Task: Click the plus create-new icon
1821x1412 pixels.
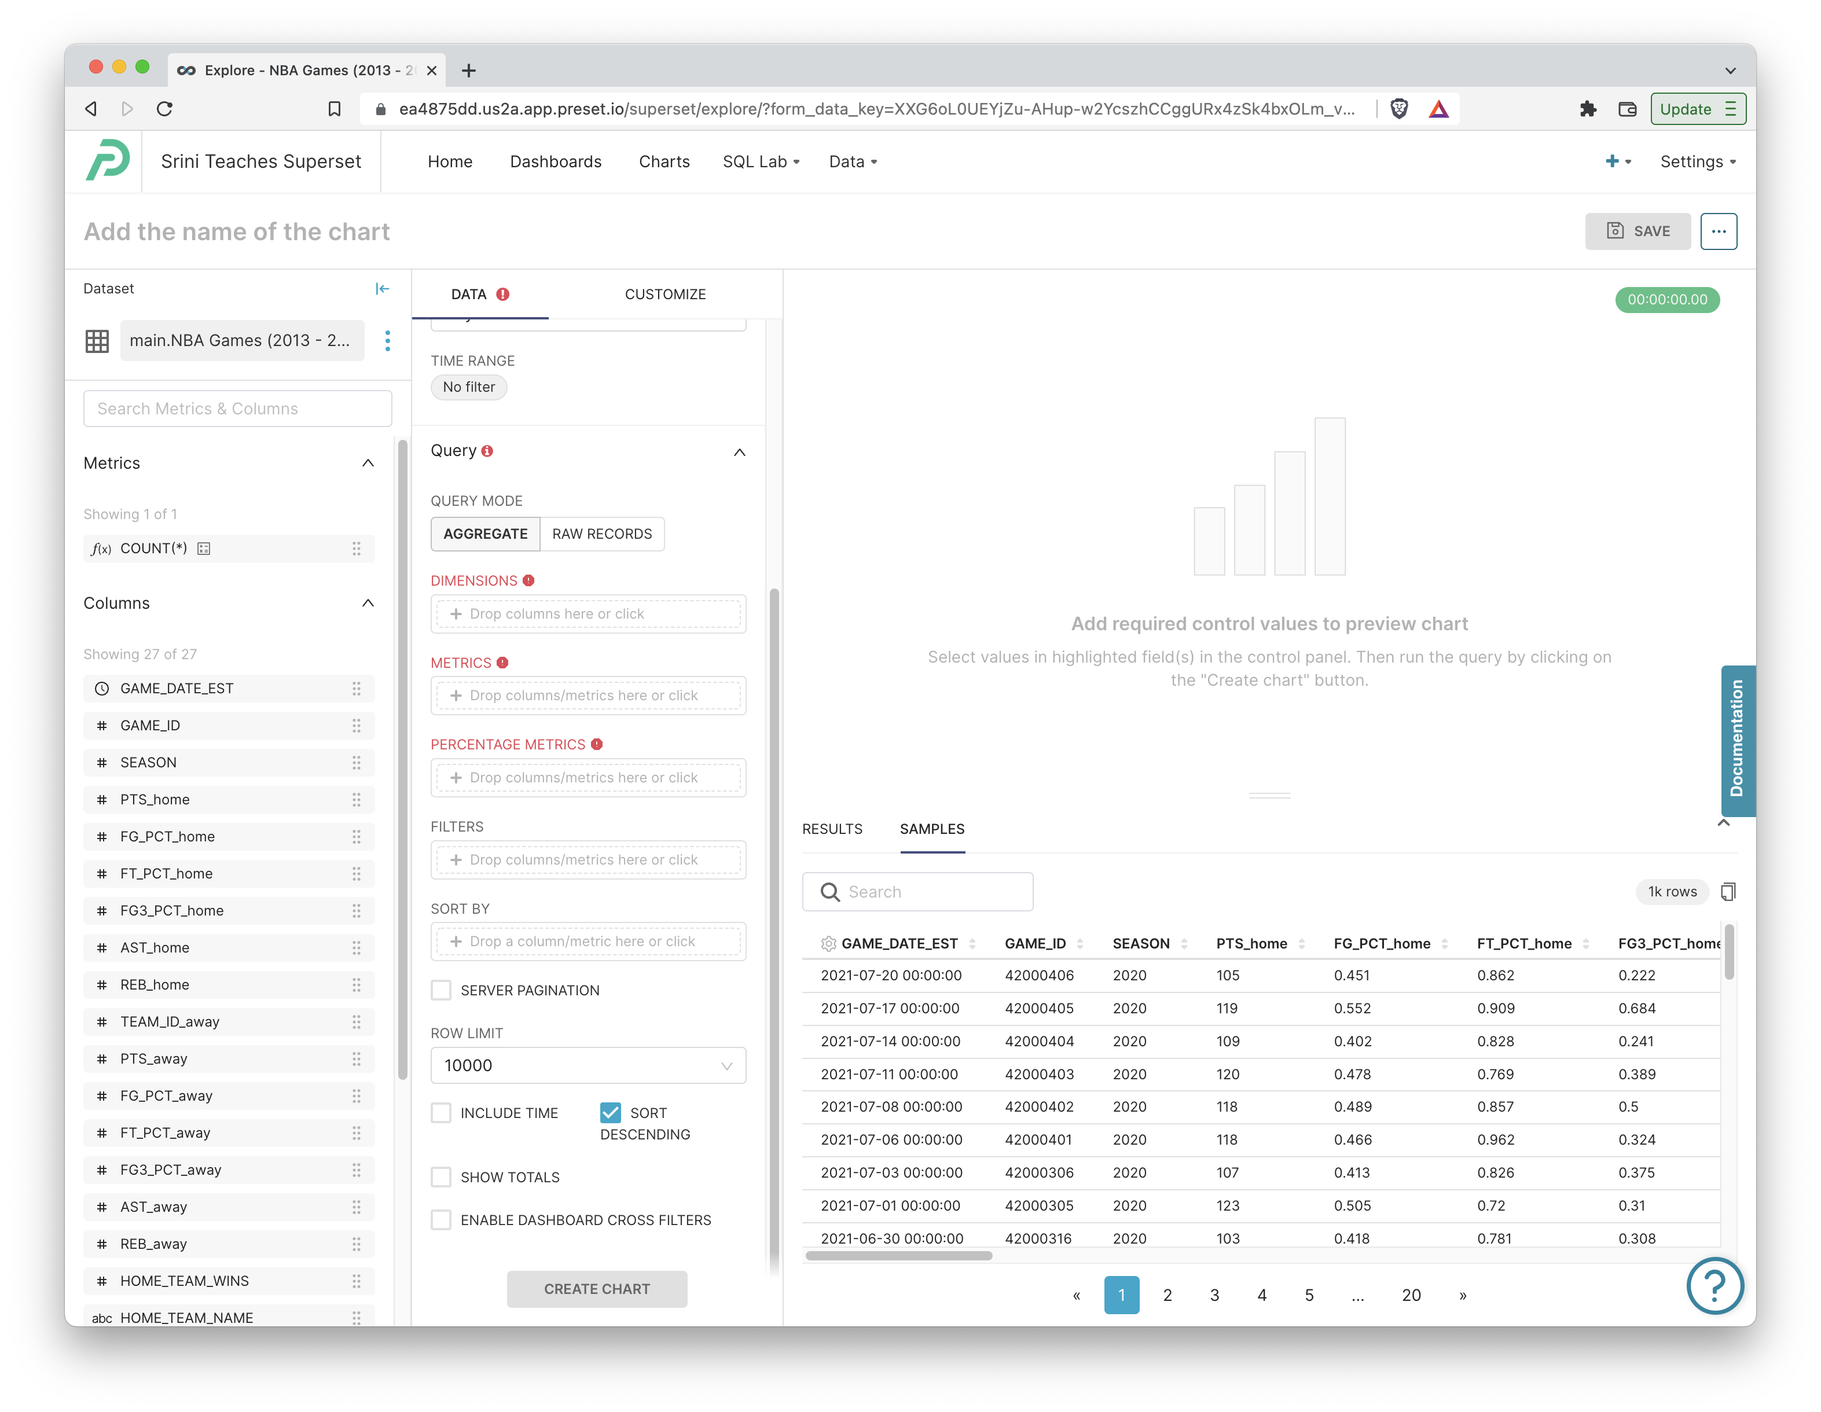Action: [1613, 161]
